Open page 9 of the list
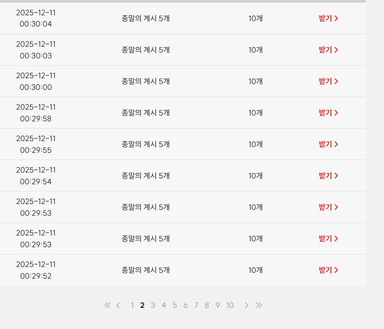Image resolution: width=384 pixels, height=329 pixels. [x=217, y=305]
